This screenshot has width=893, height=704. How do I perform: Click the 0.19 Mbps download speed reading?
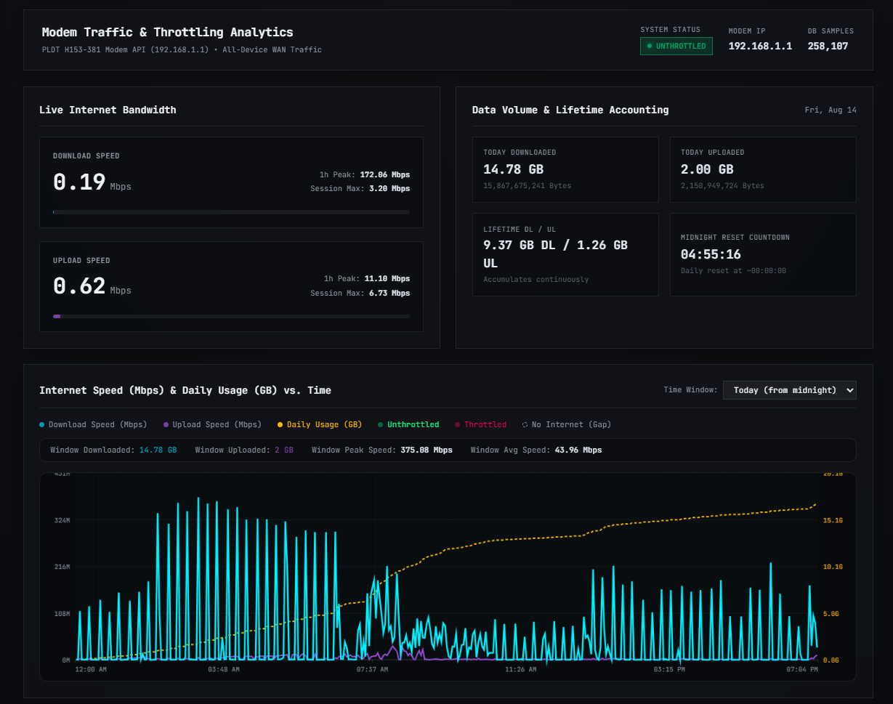[x=92, y=182]
